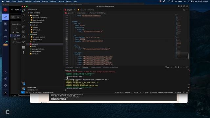This screenshot has width=210, height=118.
Task: Toggle the panel layout button in the title bar
Action: coord(181,6)
